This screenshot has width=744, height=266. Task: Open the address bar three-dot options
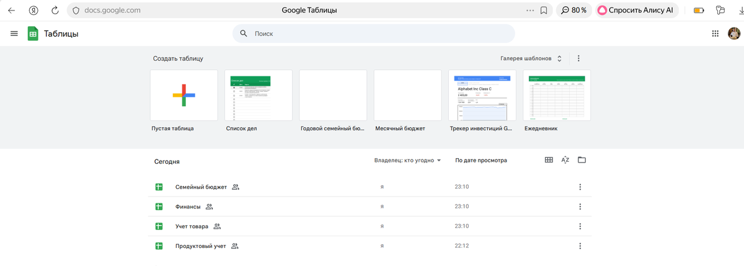[x=529, y=11]
